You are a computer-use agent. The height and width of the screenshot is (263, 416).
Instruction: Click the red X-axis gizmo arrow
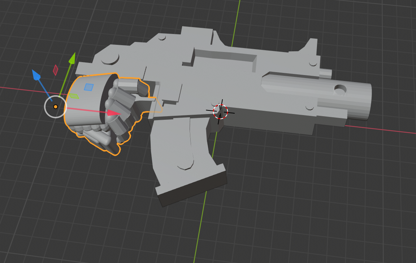(114, 113)
